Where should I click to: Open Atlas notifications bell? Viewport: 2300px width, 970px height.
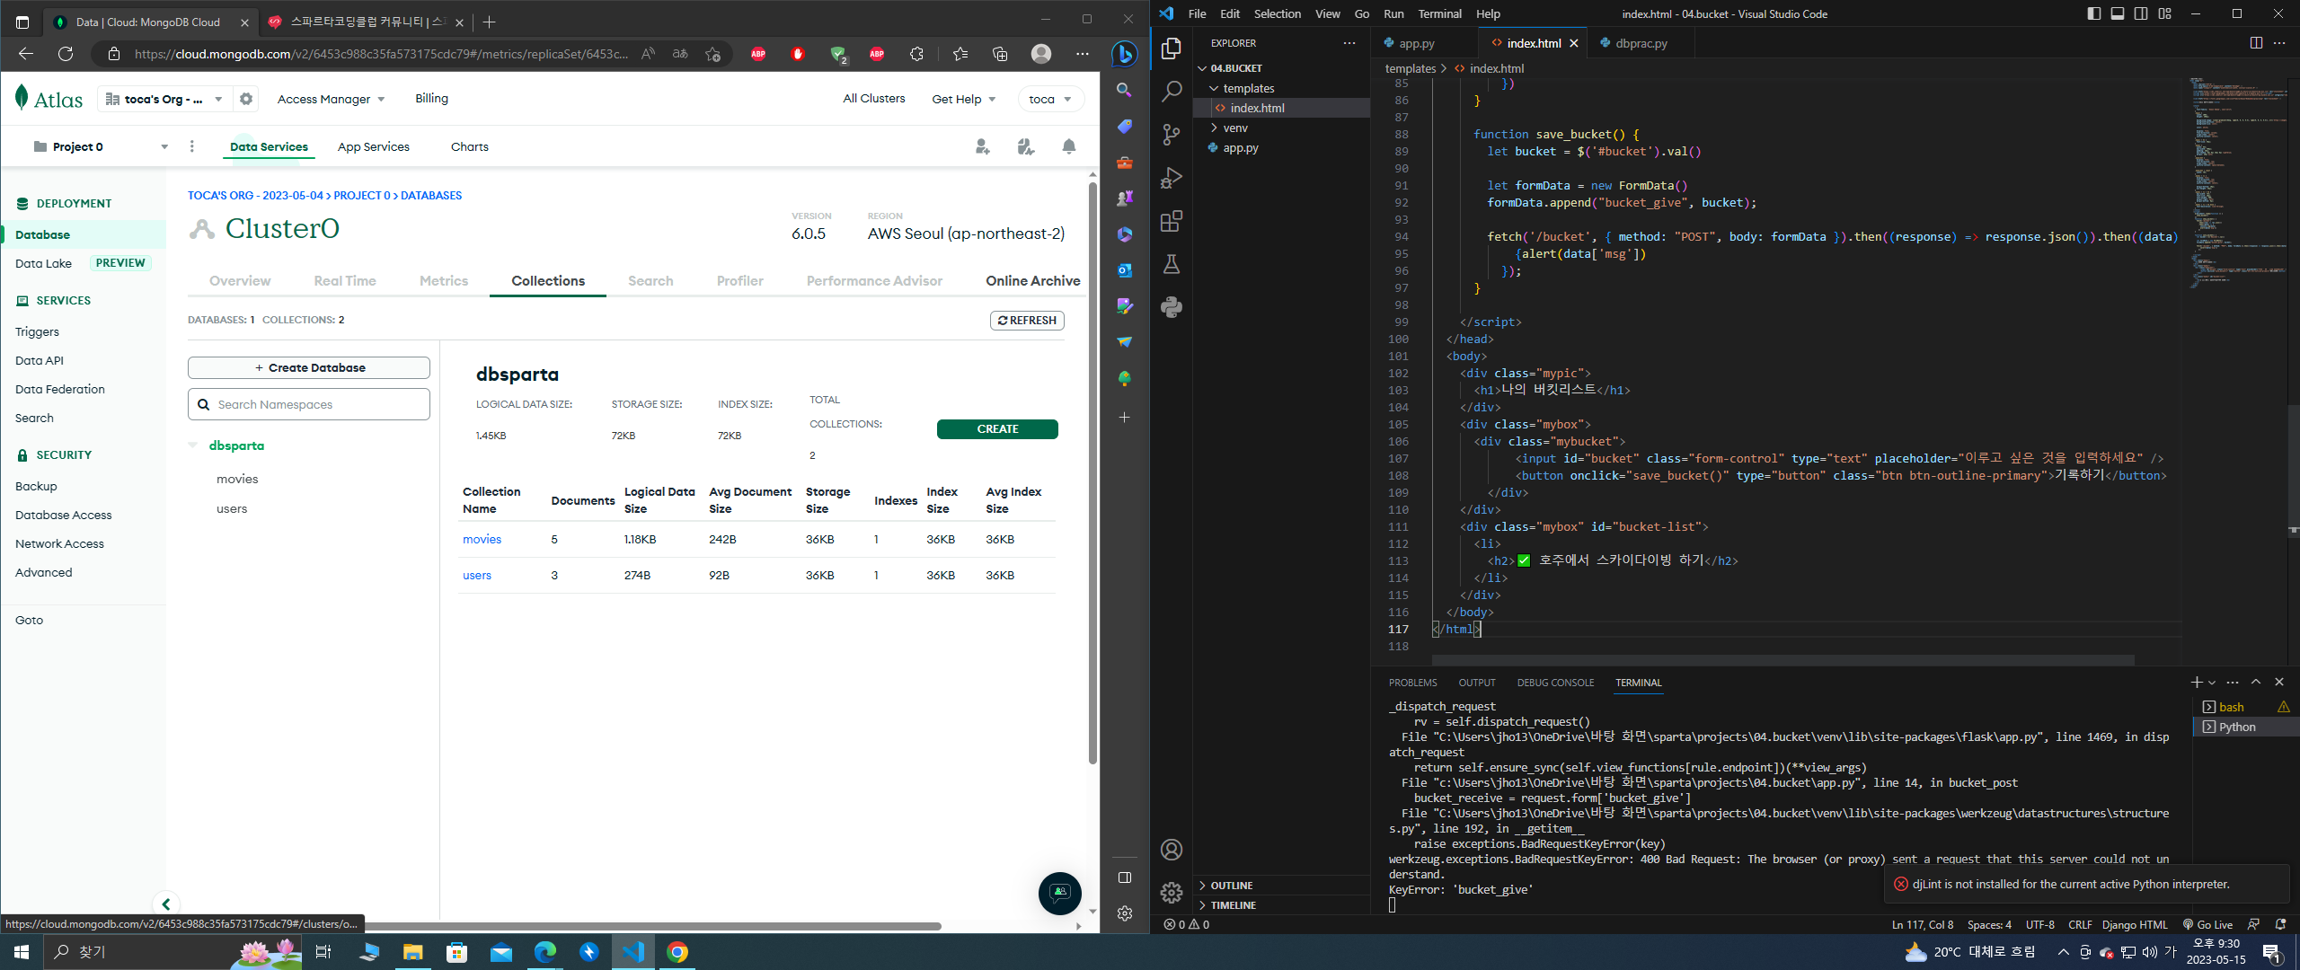click(x=1068, y=146)
